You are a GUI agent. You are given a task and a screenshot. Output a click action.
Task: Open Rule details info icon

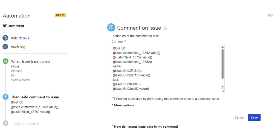(5, 38)
